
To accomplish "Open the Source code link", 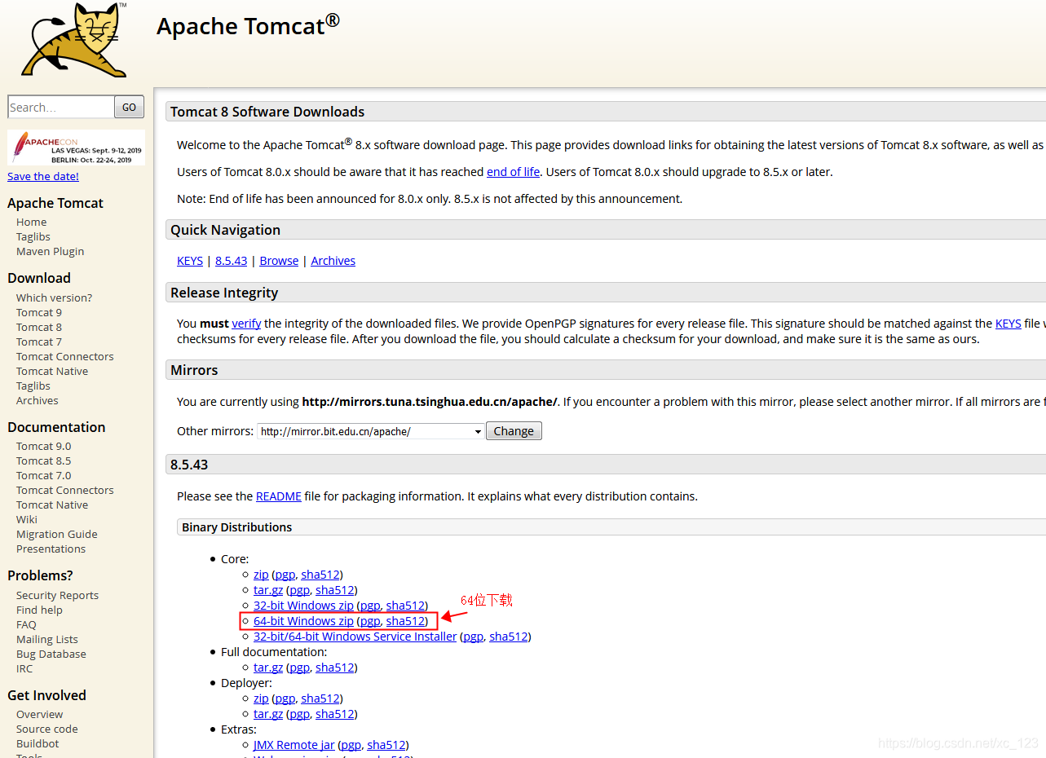I will coord(47,729).
